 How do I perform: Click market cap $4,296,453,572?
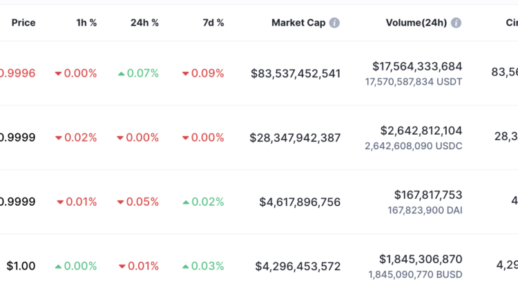tap(298, 266)
